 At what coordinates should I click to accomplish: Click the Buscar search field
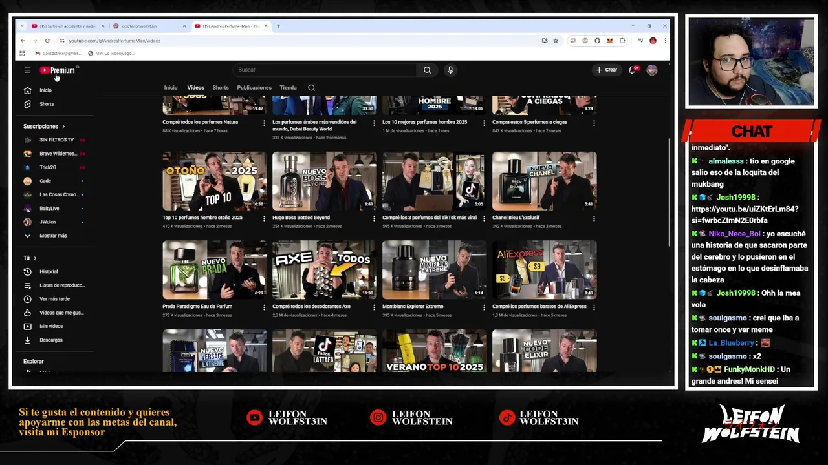[x=325, y=70]
